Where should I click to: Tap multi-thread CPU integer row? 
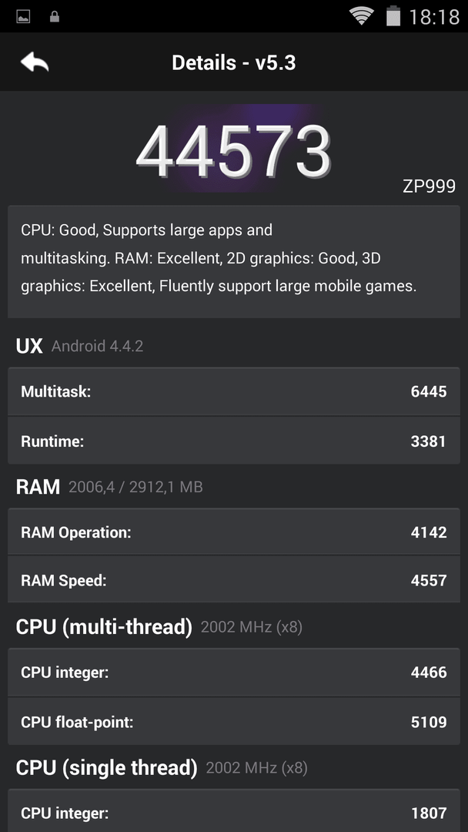coord(234,673)
